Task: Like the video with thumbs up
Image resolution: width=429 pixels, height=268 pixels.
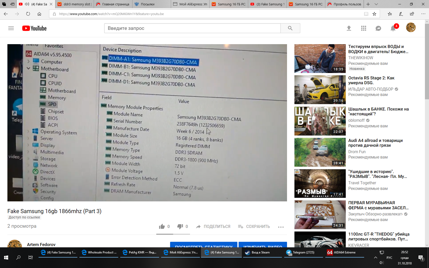Action: tap(162, 226)
